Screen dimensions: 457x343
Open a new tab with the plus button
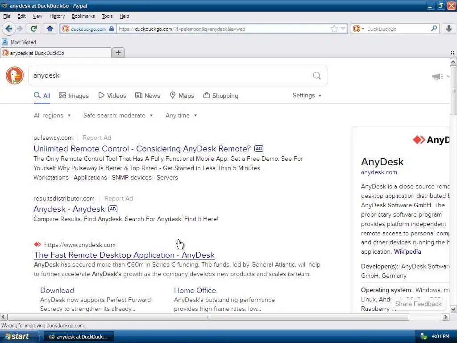click(x=118, y=53)
